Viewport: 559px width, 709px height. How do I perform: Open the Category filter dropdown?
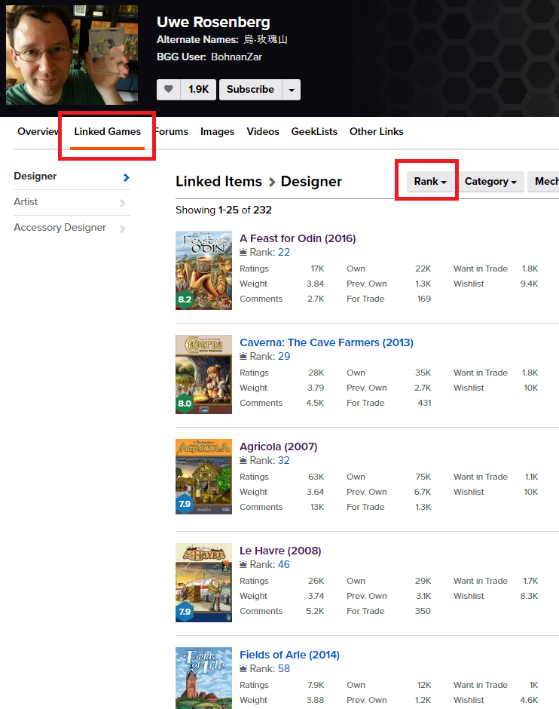point(490,181)
